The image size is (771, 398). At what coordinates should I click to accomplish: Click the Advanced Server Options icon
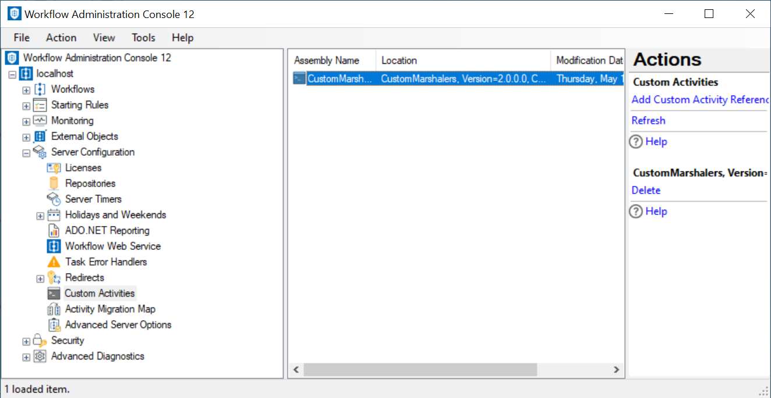pyautogui.click(x=54, y=325)
